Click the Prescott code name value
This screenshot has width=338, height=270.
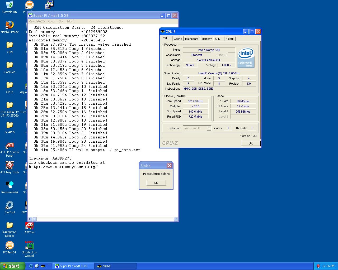coord(197,55)
